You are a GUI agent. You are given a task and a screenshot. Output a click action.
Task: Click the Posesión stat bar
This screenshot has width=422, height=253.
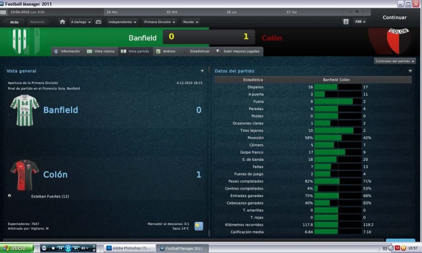pos(338,138)
